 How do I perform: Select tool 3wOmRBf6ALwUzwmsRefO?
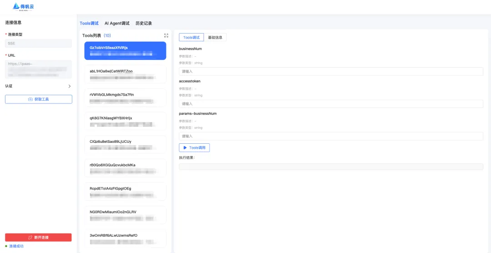point(125,238)
